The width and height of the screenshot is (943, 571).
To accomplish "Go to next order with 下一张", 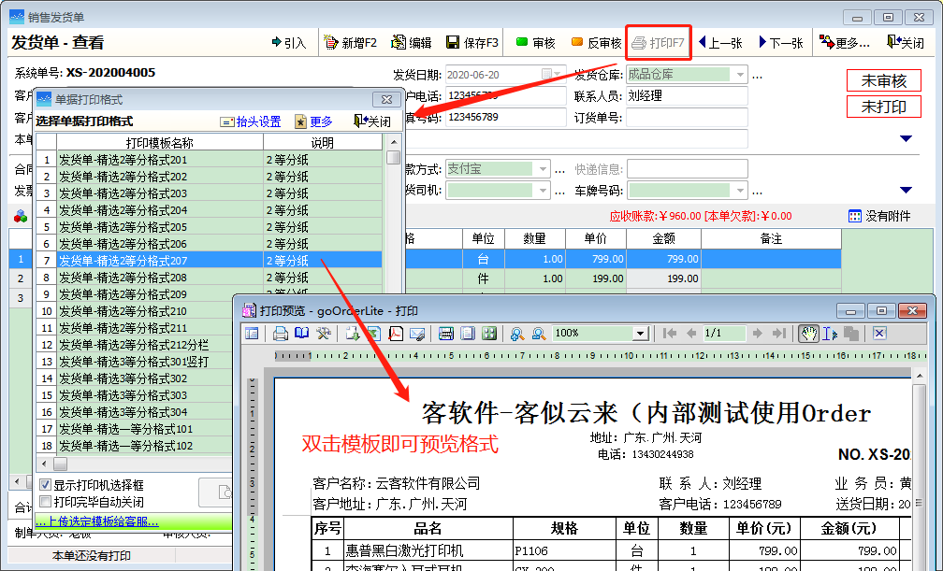I will (x=781, y=43).
